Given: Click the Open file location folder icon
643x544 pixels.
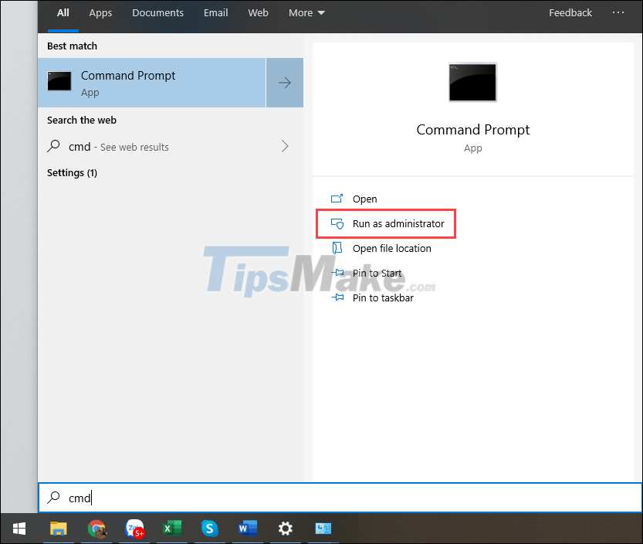Looking at the screenshot, I should (x=337, y=248).
